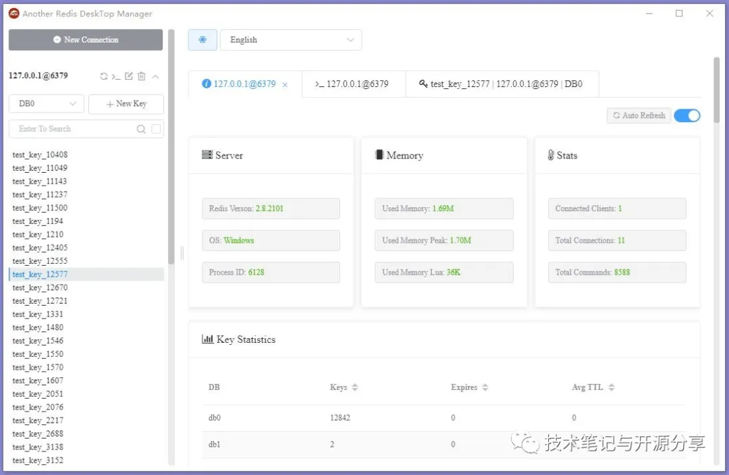Sort Key Statistics by Expires column
This screenshot has width=729, height=475.
click(x=485, y=387)
